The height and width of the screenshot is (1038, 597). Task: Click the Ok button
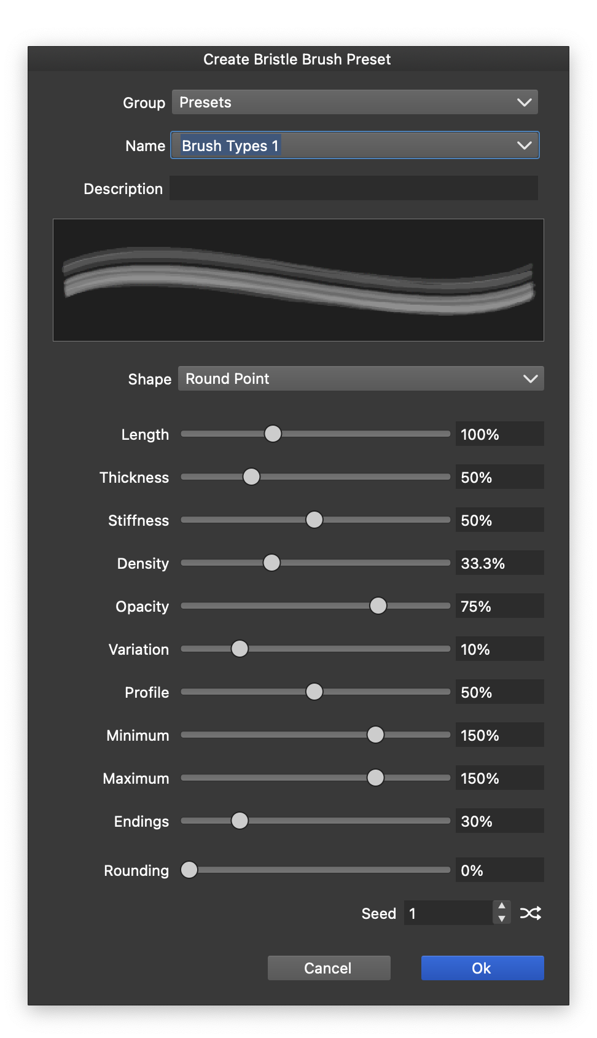click(x=482, y=968)
